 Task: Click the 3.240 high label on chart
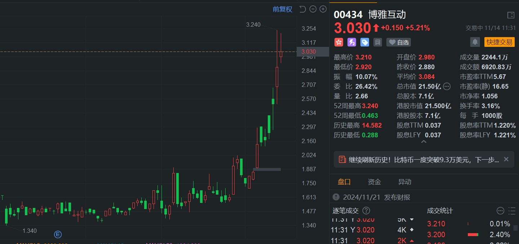(253, 25)
